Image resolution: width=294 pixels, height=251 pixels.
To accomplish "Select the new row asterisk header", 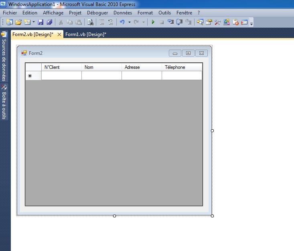I will tap(33, 76).
